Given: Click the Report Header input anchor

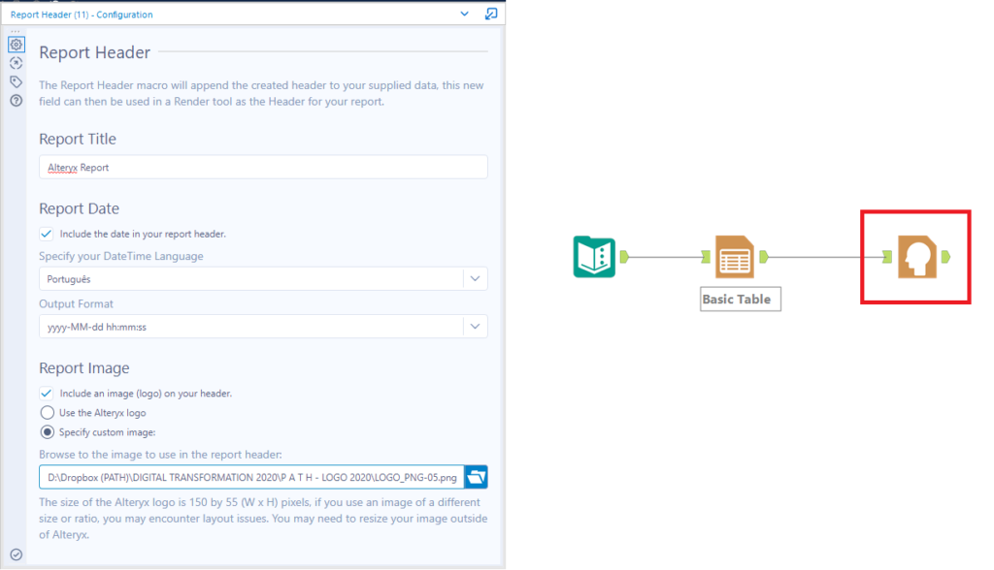Looking at the screenshot, I should point(887,257).
